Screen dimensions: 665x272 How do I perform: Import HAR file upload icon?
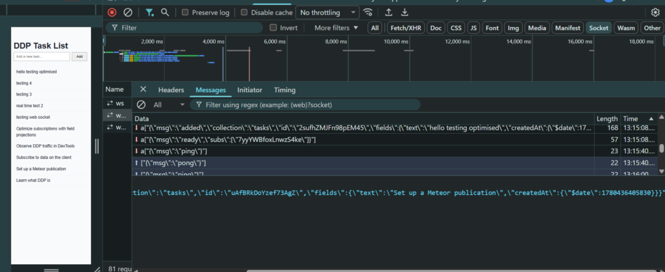click(388, 12)
